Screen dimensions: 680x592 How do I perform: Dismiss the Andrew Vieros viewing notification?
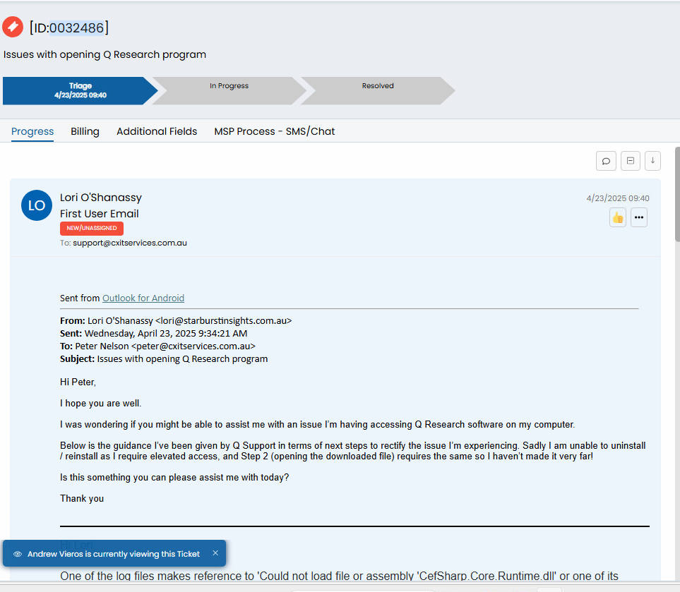(215, 553)
